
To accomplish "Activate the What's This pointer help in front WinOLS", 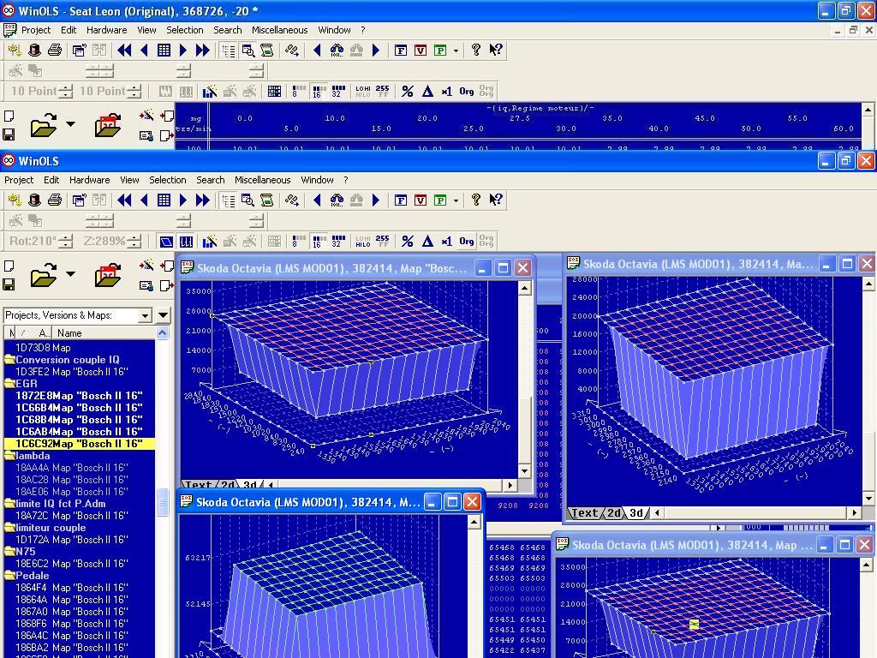I will pyautogui.click(x=496, y=200).
